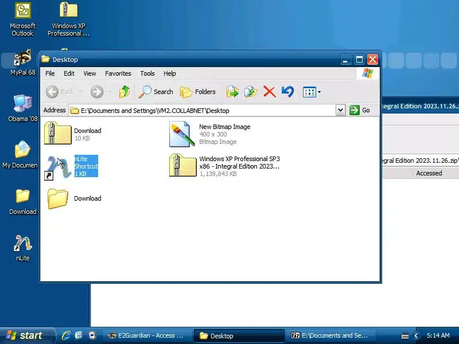
Task: Click the Windows XP Professional desktop zip icon
Action: 68,19
